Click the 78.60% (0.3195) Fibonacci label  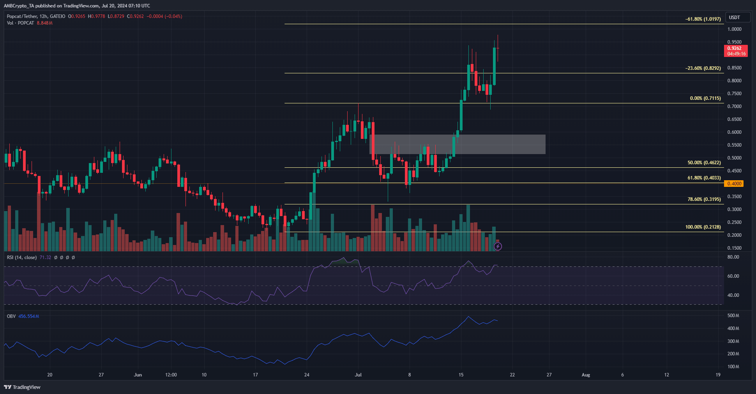tap(704, 199)
